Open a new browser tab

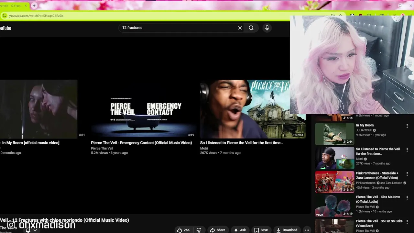click(34, 6)
